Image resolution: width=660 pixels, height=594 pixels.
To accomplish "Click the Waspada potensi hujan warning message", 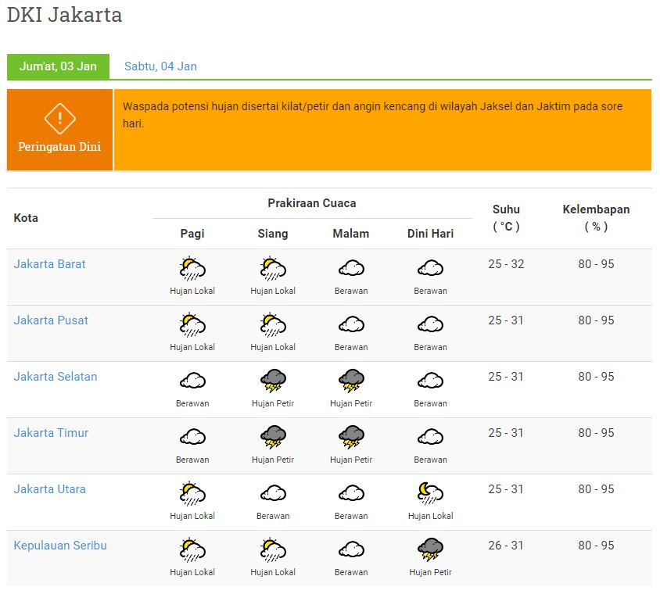I will tap(372, 115).
